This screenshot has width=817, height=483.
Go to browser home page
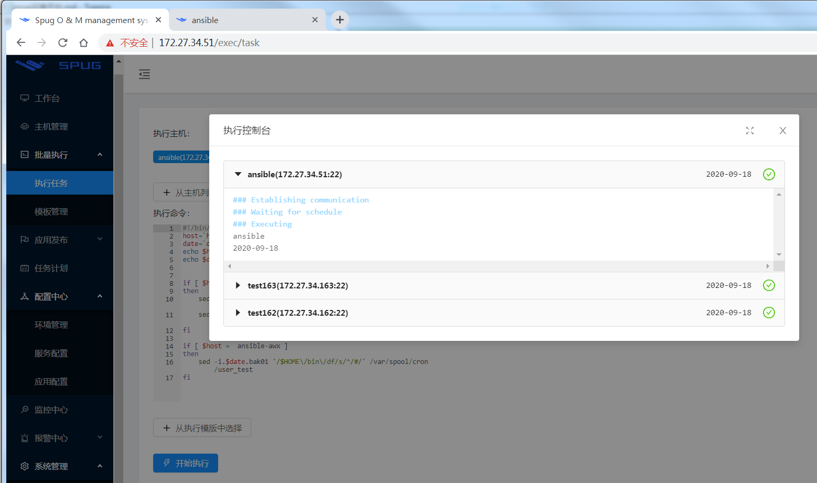click(84, 42)
